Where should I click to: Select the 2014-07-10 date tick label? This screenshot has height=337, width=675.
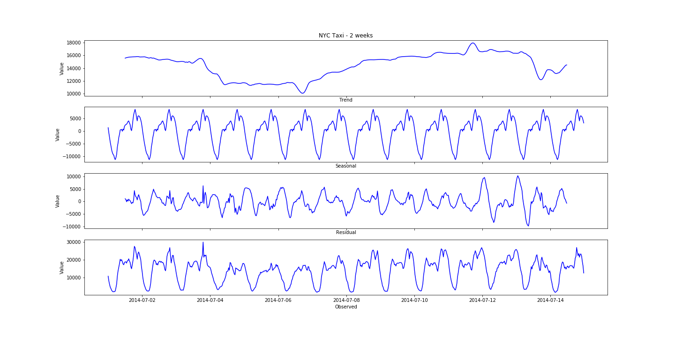click(x=414, y=300)
